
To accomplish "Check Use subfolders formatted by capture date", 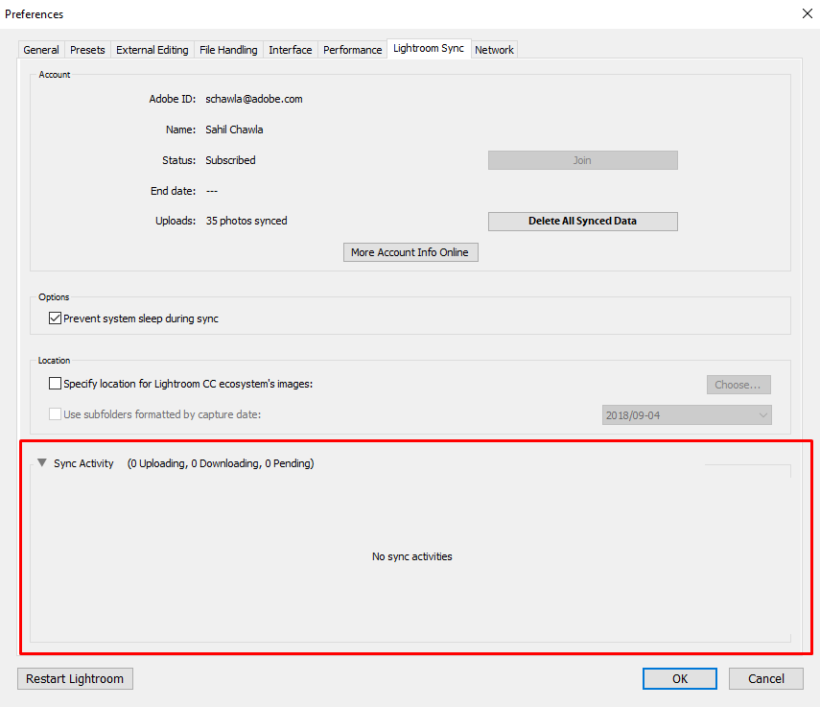I will click(x=55, y=413).
